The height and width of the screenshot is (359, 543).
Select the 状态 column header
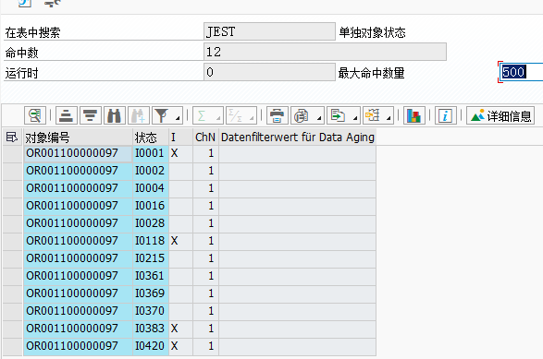tap(151, 138)
